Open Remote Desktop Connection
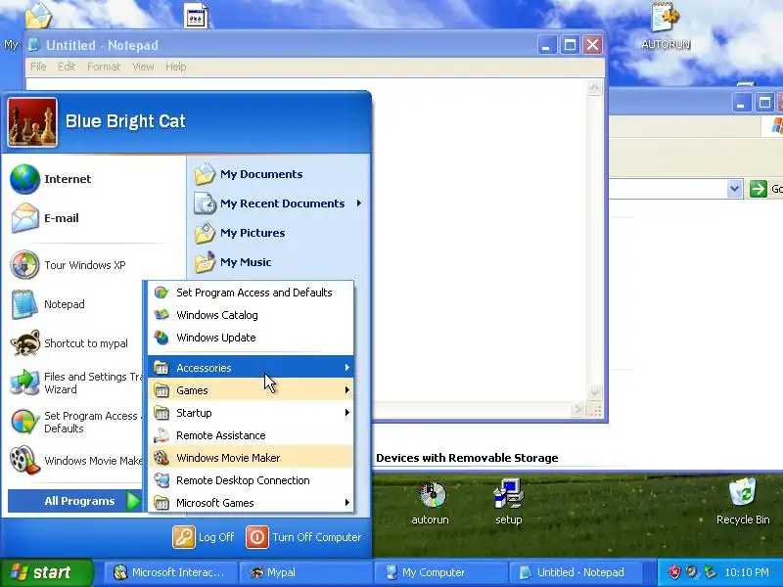783x587 pixels. (251, 480)
